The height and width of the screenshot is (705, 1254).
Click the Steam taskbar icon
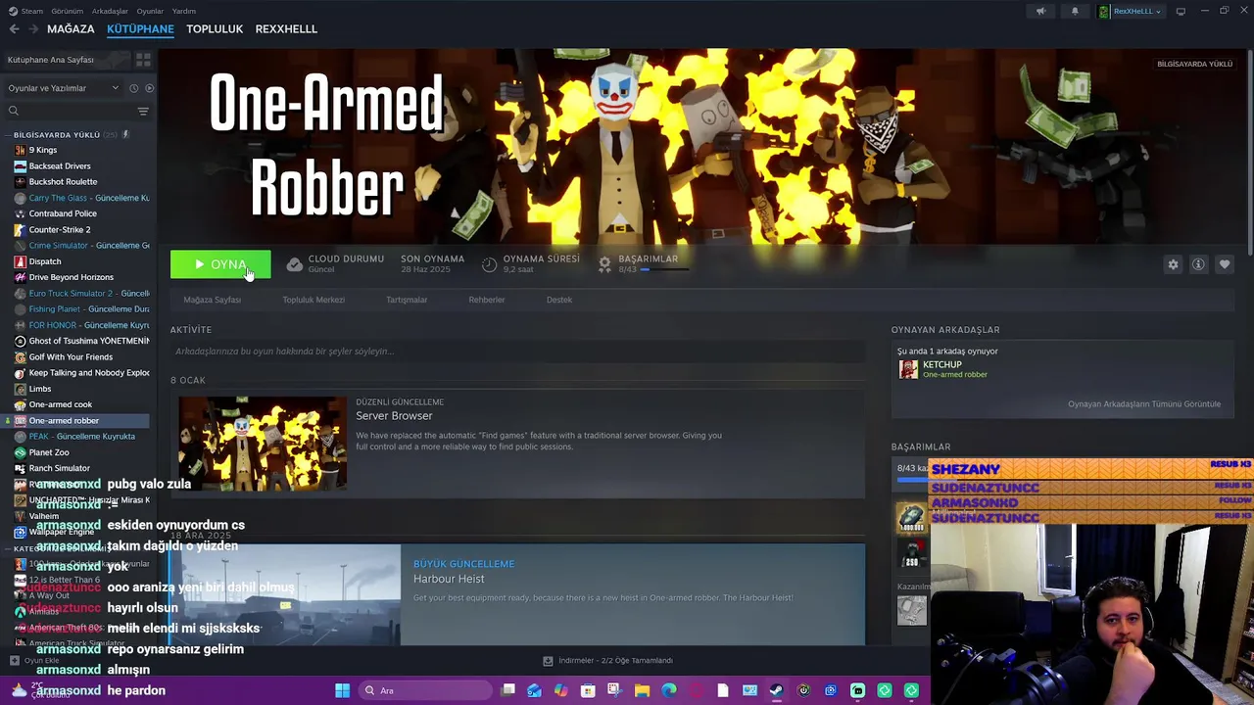(776, 690)
